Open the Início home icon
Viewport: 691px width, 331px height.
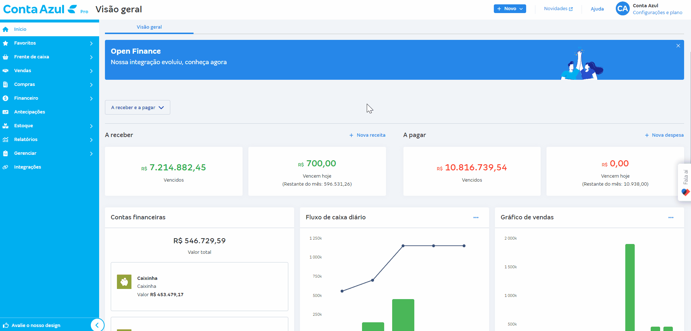6,29
